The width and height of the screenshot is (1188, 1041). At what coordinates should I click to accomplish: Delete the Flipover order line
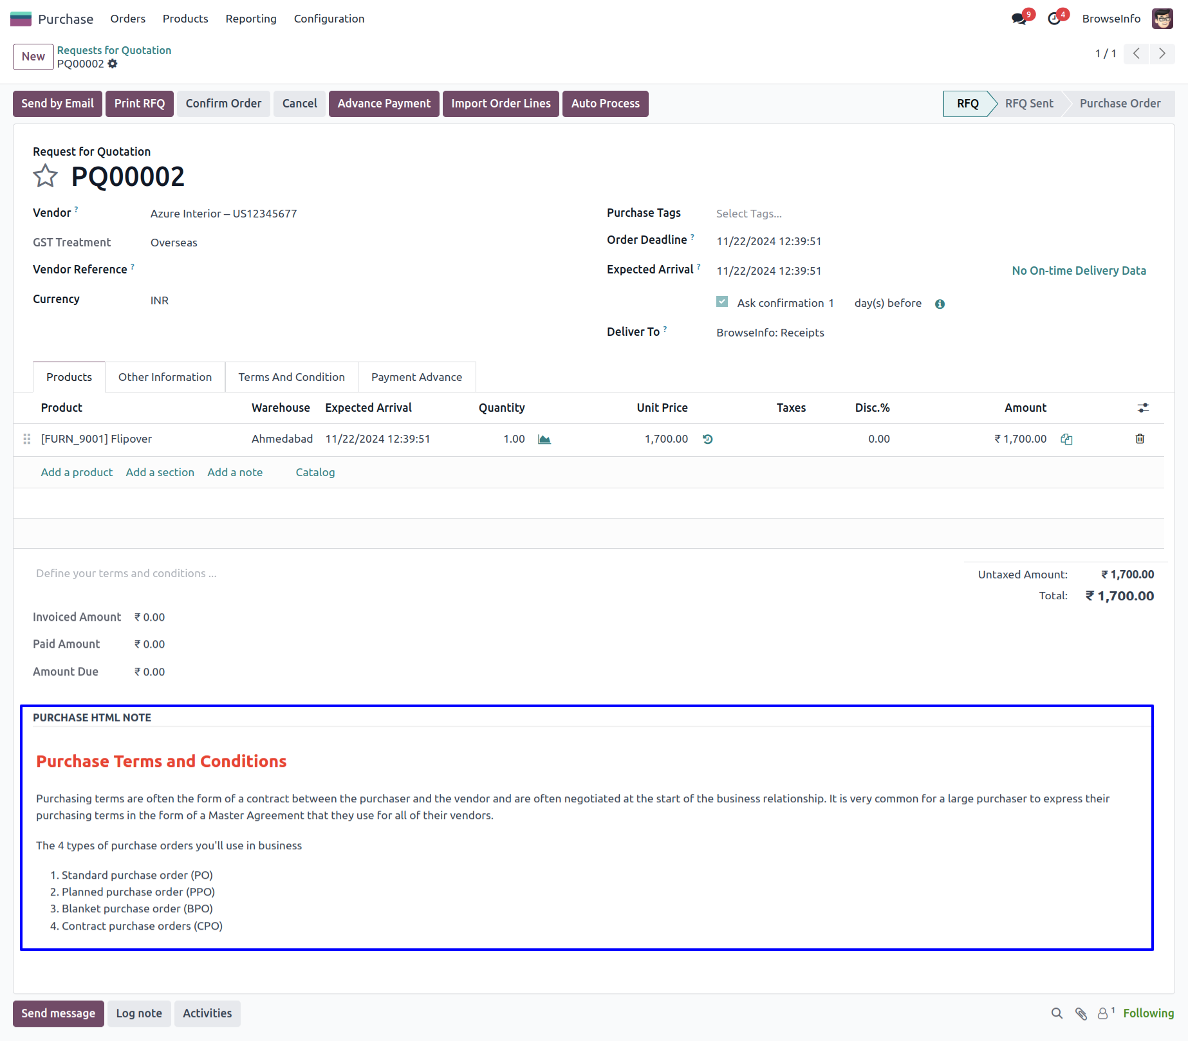tap(1140, 439)
